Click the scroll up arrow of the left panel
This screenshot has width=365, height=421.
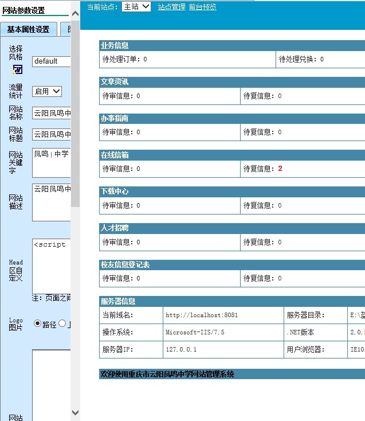(75, 14)
